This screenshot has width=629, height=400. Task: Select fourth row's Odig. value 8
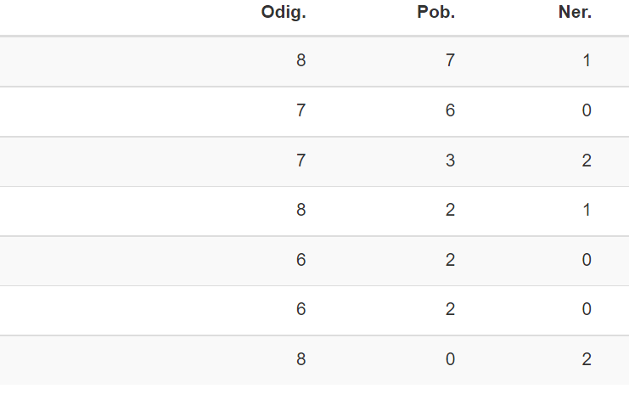[301, 210]
